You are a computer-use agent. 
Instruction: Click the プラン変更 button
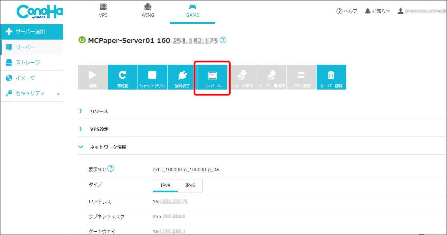tap(301, 77)
